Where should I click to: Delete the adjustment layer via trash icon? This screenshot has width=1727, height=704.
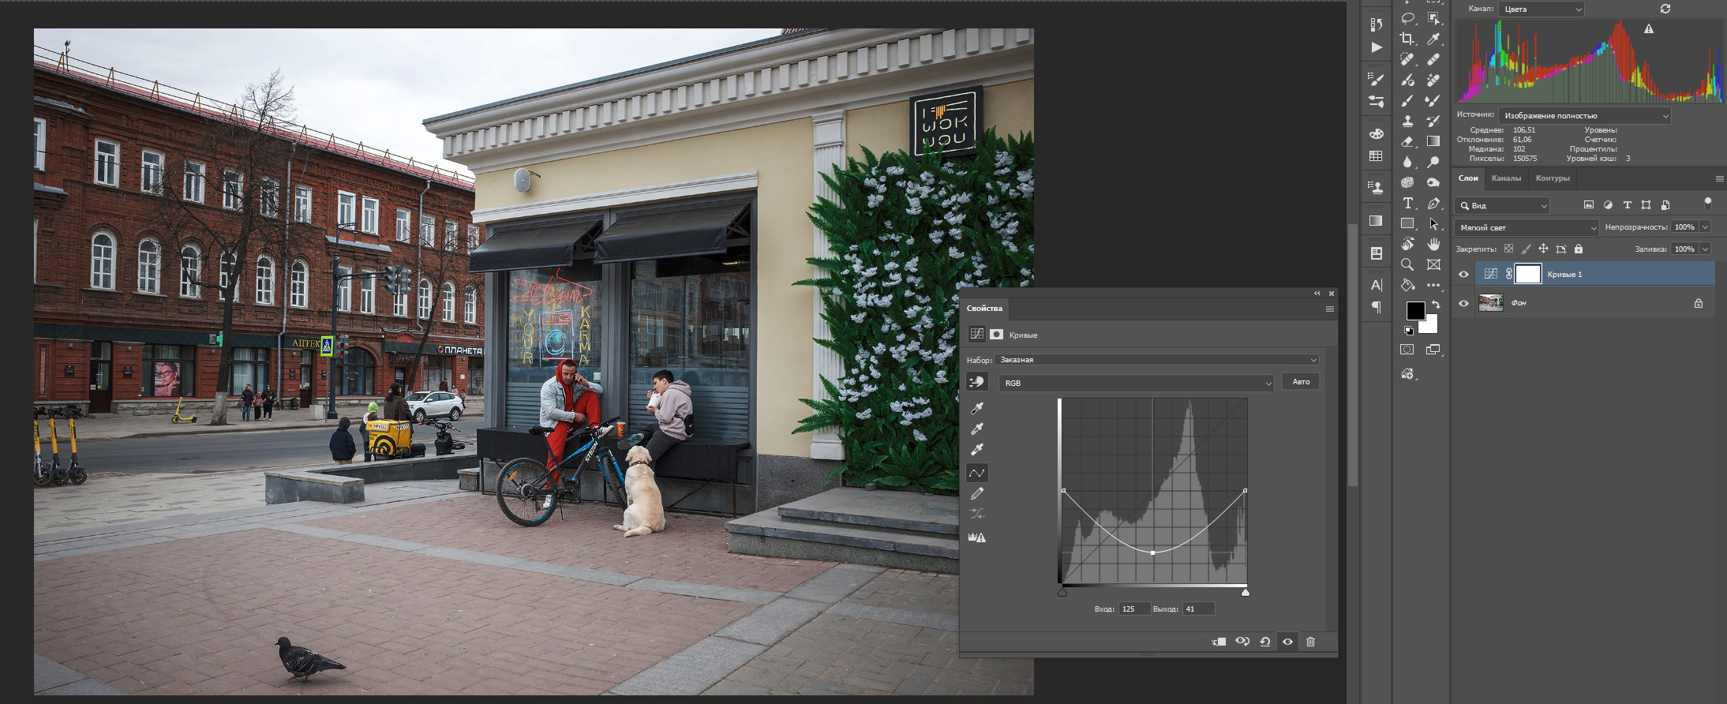[1310, 642]
